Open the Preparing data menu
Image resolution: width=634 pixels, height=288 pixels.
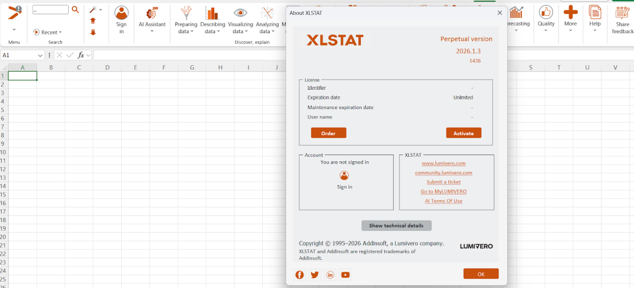coord(186,20)
